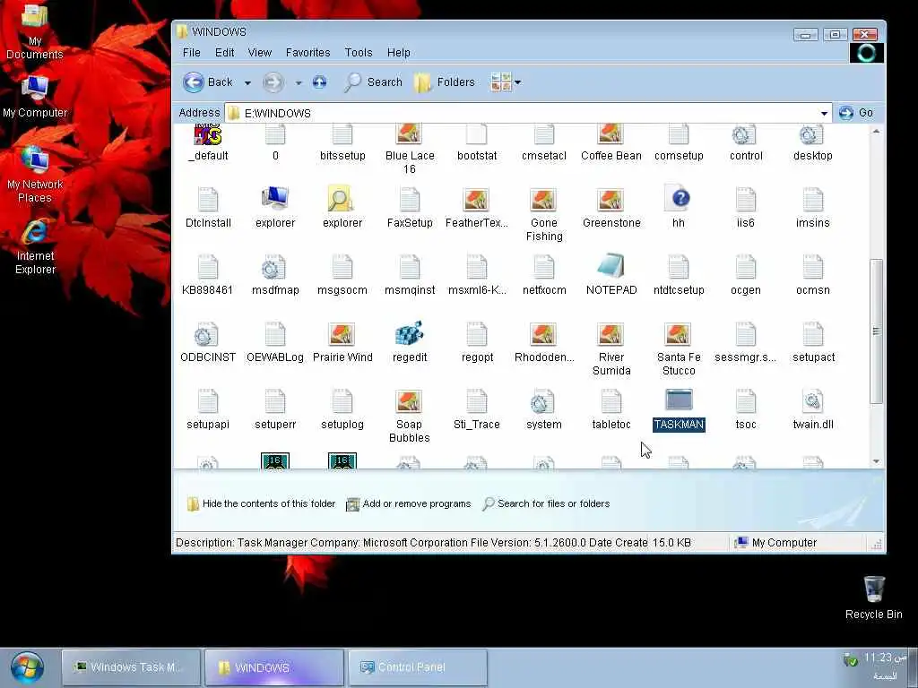Select the KB898461 log file
The width and height of the screenshot is (918, 688).
(207, 267)
